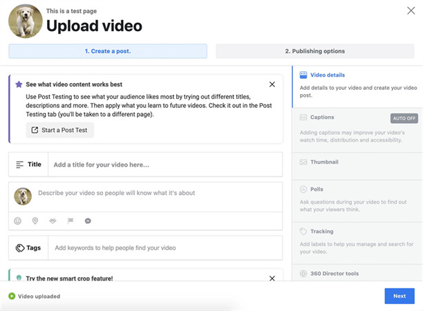This screenshot has height=311, width=423.
Task: Click the handshake sponsor tag icon
Action: coord(53,221)
